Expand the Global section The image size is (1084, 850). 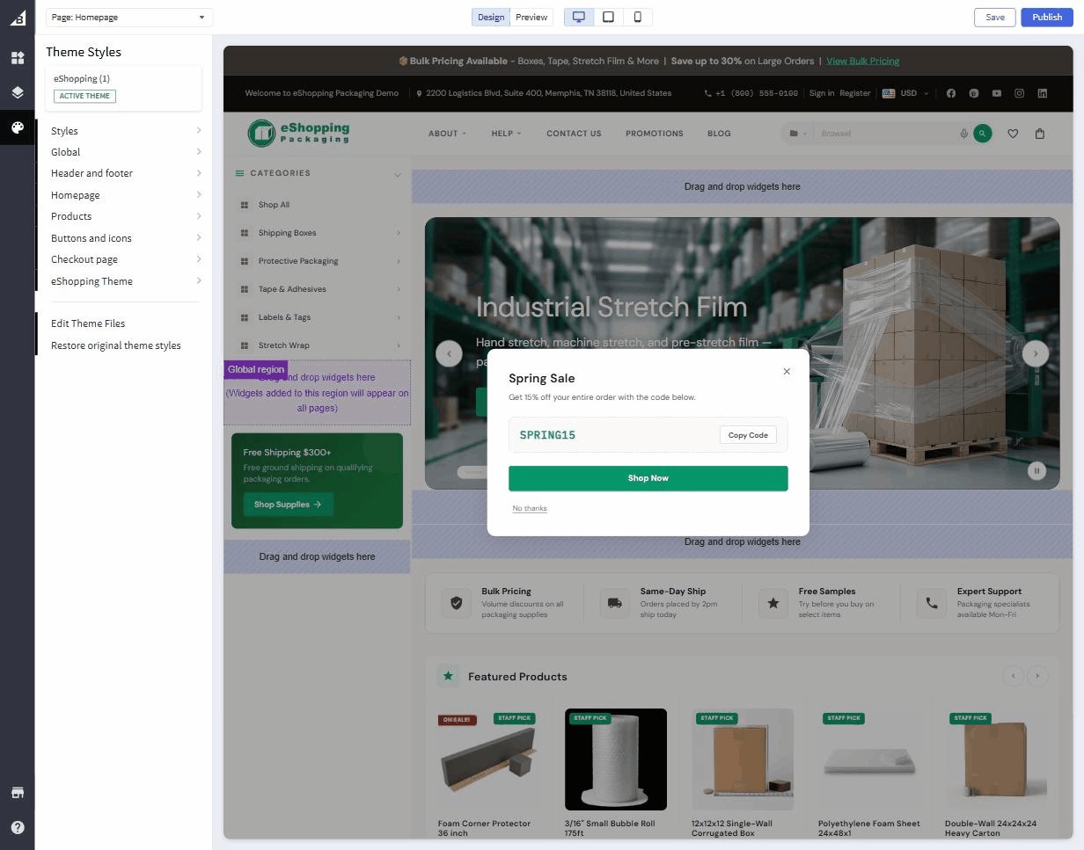[x=124, y=152]
